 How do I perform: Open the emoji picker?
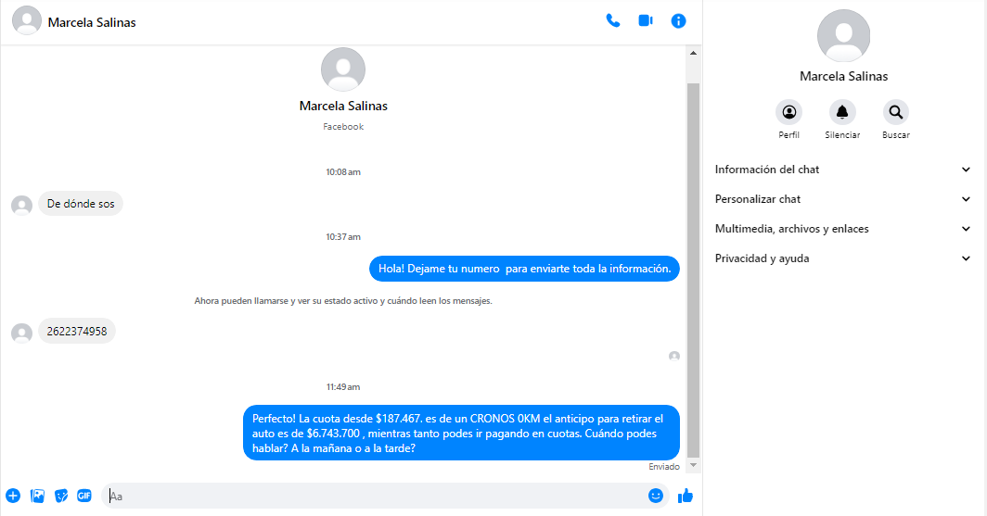pos(656,496)
